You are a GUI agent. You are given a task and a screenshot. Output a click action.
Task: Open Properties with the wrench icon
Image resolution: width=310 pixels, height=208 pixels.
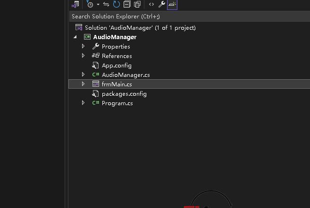(161, 4)
